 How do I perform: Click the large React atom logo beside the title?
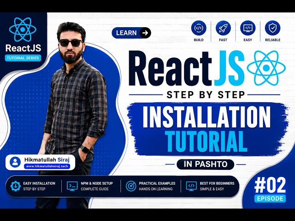click(266, 68)
